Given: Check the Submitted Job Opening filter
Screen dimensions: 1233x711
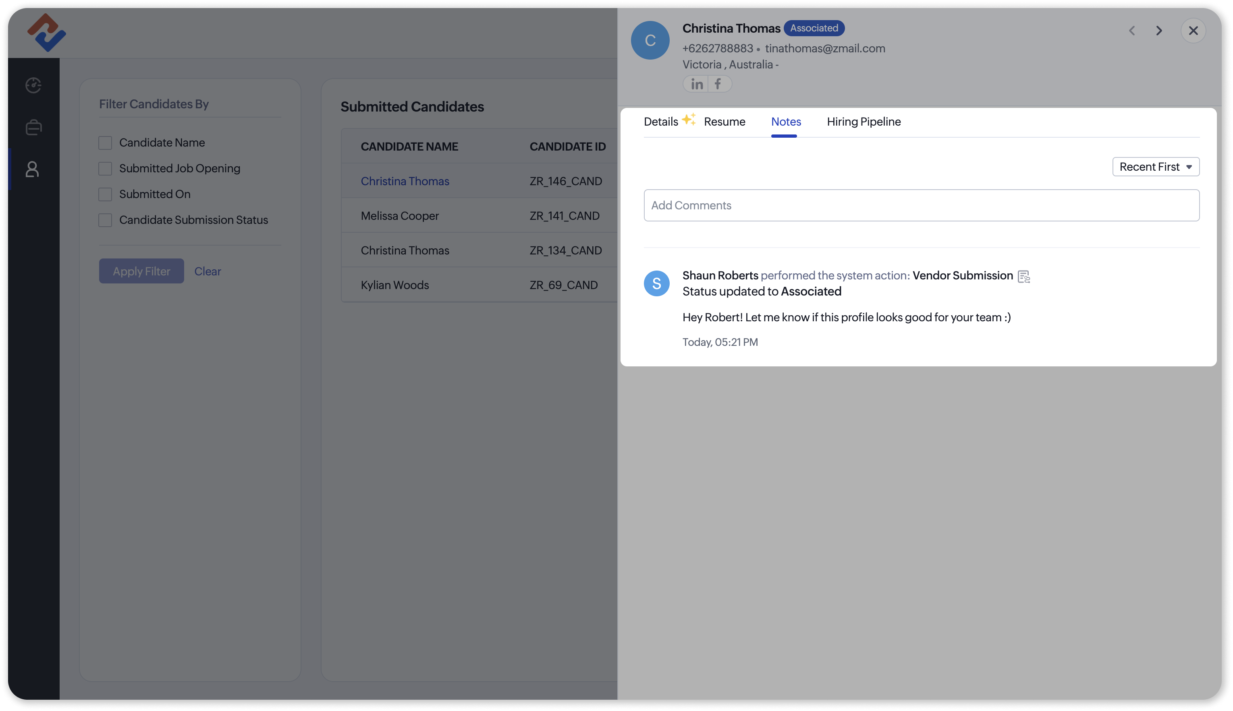Looking at the screenshot, I should [105, 168].
